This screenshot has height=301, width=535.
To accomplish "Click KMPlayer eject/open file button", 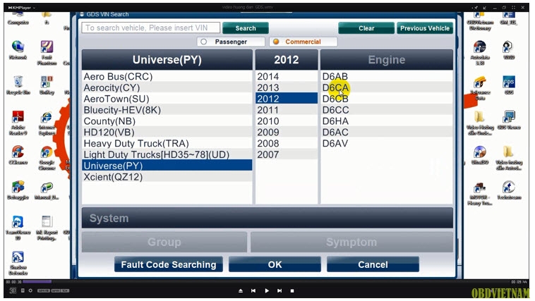I will [241, 290].
